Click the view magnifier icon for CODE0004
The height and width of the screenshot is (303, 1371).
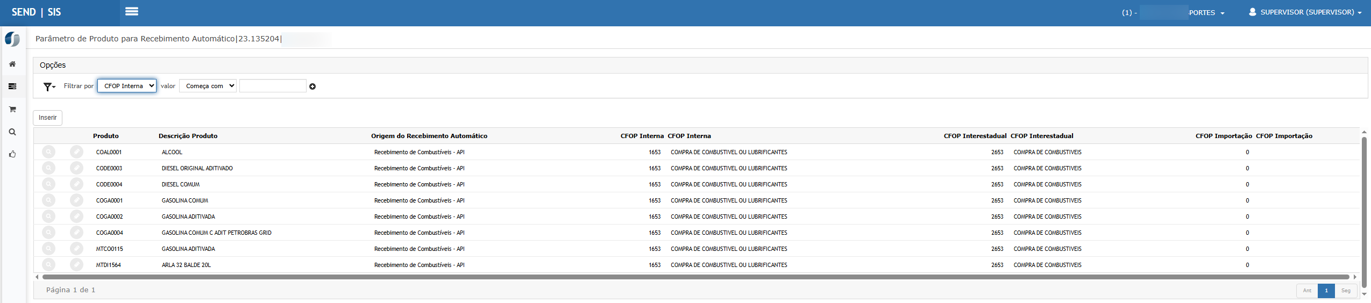click(48, 184)
